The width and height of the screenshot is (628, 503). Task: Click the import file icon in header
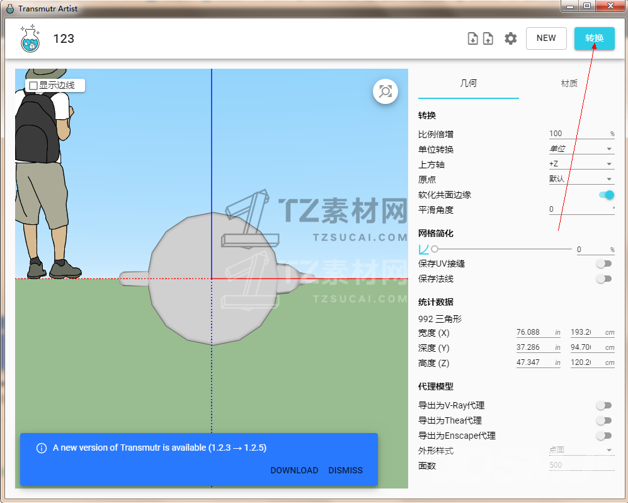472,38
